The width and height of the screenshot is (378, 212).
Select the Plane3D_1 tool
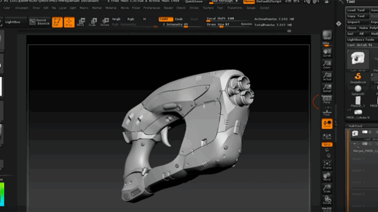coord(358,102)
